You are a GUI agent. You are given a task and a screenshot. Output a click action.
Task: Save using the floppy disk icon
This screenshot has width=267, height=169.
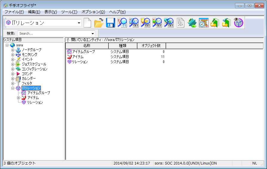(111, 23)
